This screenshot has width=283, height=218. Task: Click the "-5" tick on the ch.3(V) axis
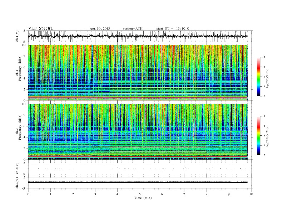24,174
